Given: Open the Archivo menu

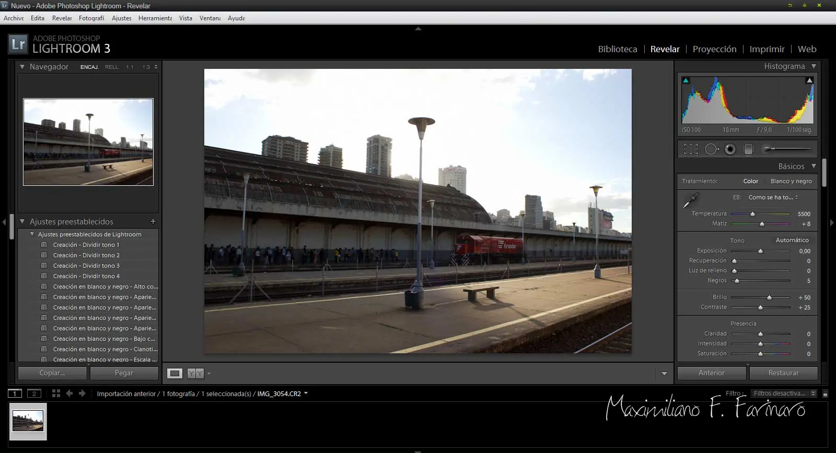Looking at the screenshot, I should [x=14, y=18].
